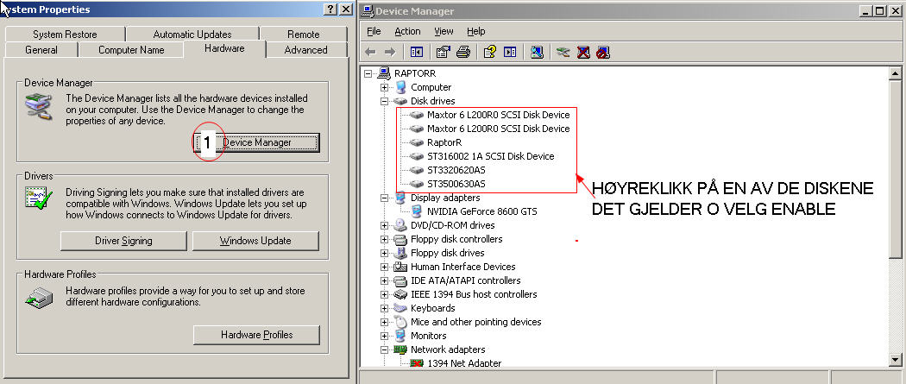Click the scroll up arrow in device tree

[895, 73]
